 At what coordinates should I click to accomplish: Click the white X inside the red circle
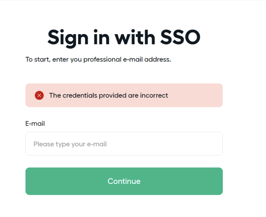point(39,95)
